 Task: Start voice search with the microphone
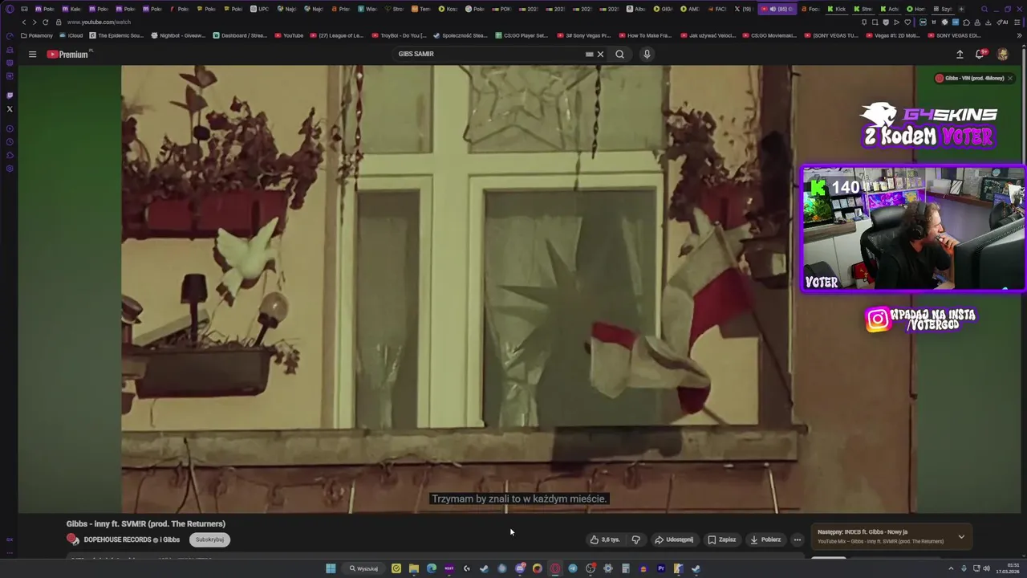[647, 54]
